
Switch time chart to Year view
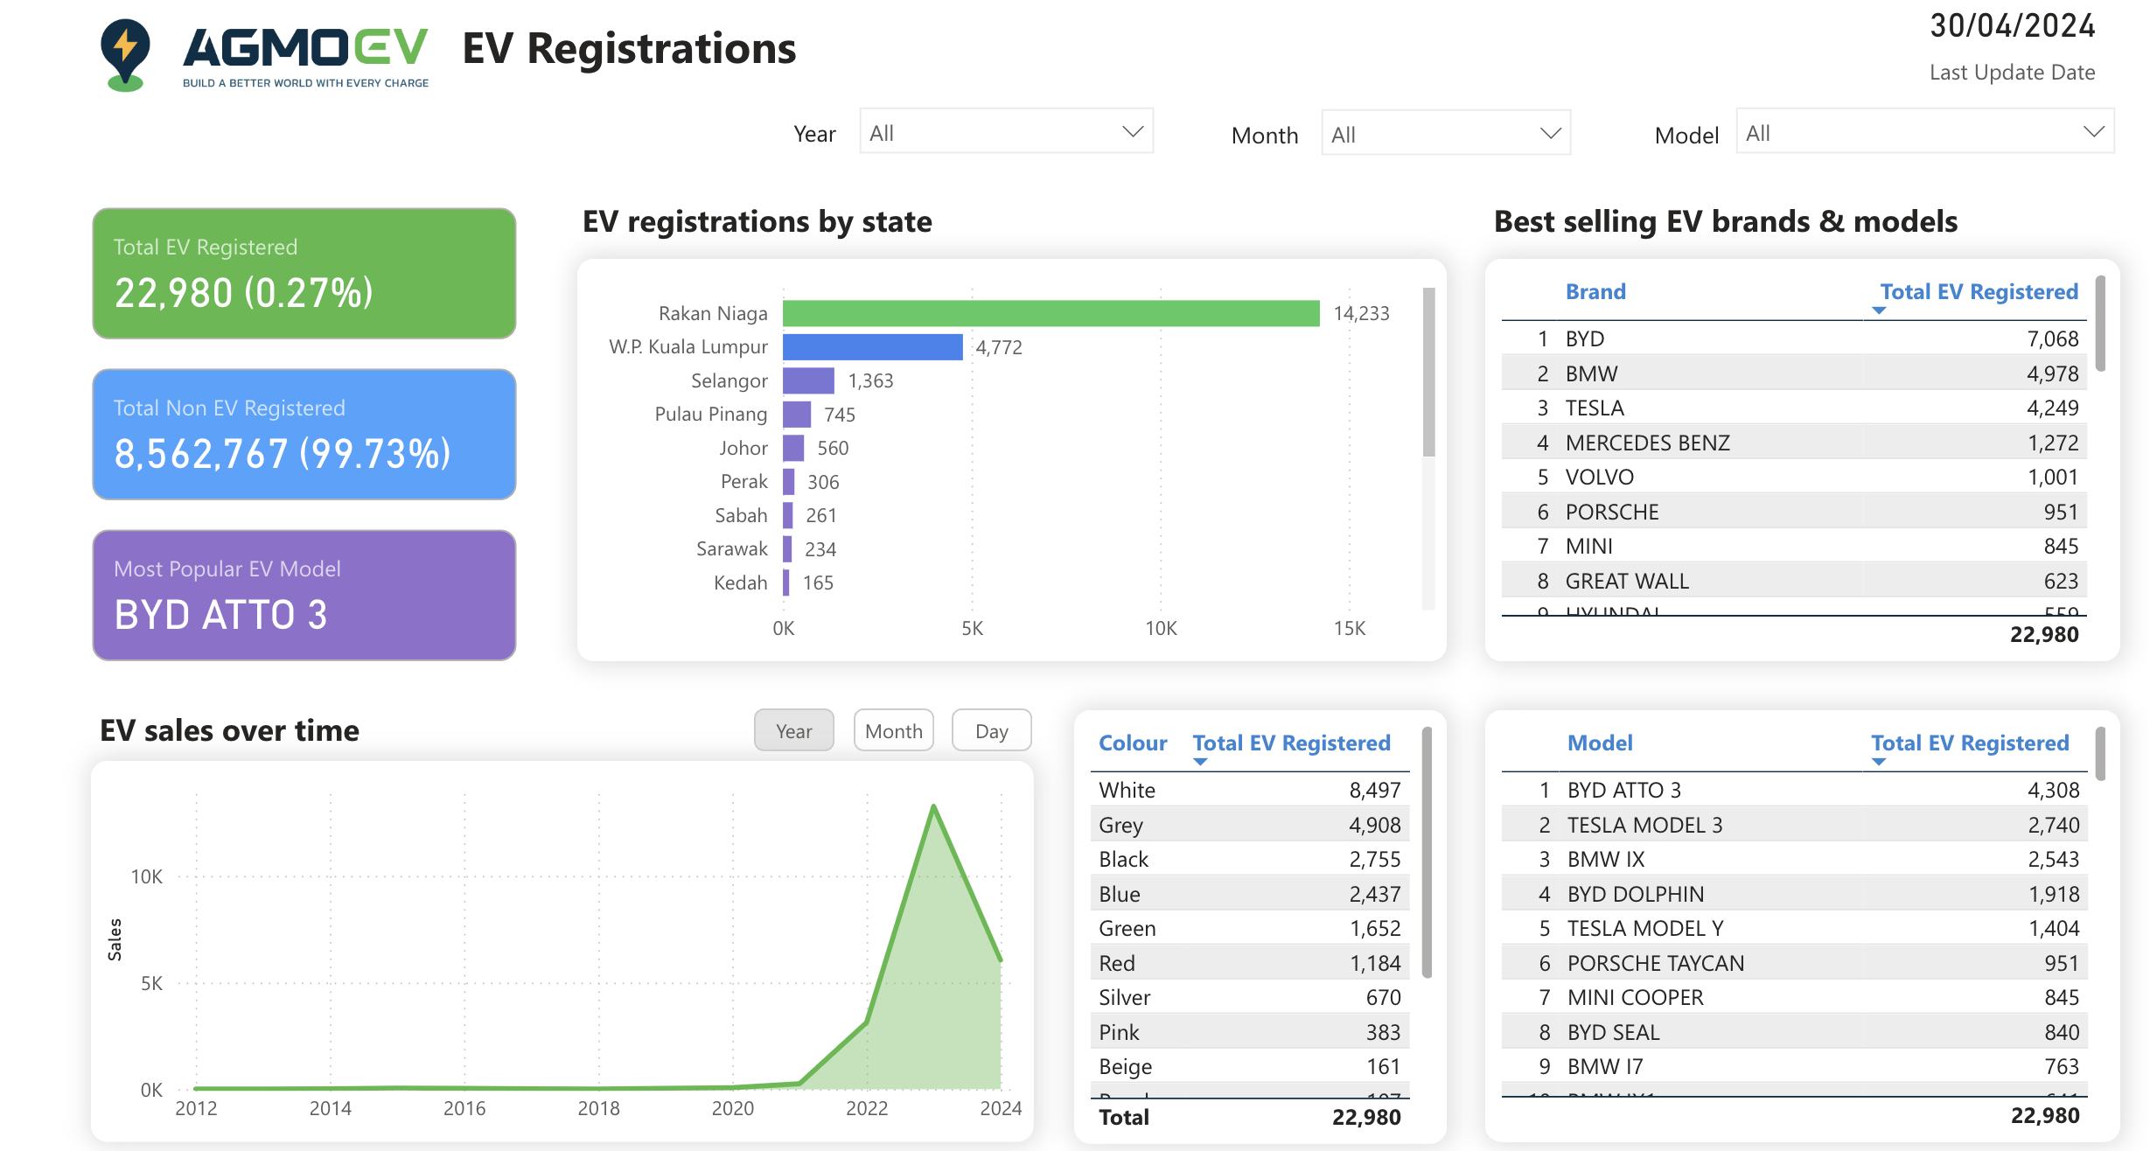pos(793,730)
